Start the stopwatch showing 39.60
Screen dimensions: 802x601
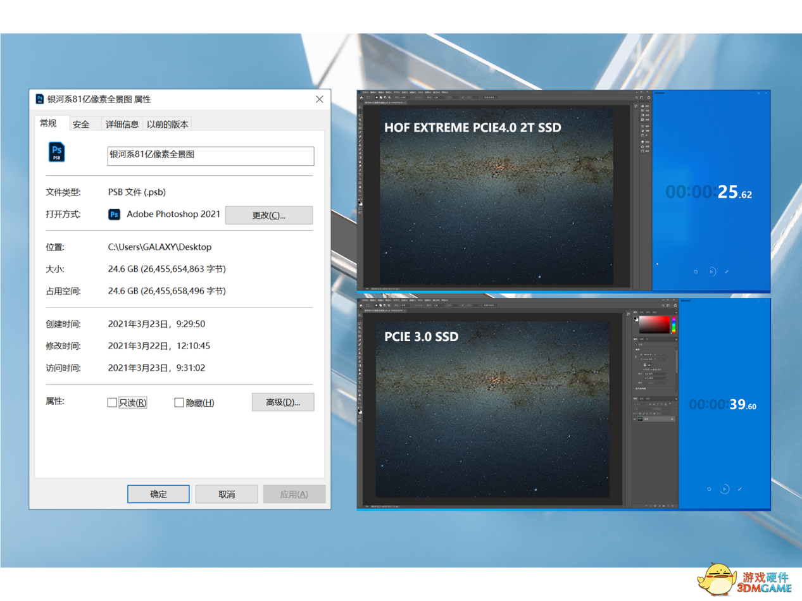[725, 489]
